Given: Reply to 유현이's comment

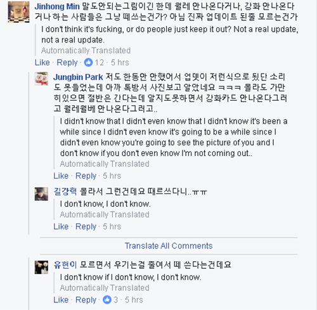Looking at the screenshot, I should coord(86,300).
